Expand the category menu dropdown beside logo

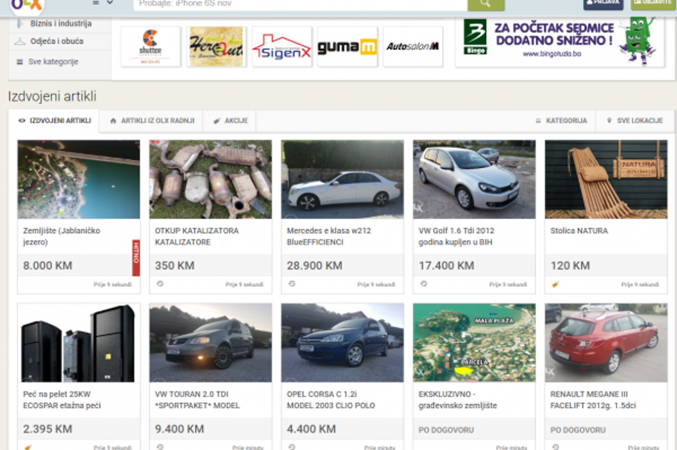[103, 3]
